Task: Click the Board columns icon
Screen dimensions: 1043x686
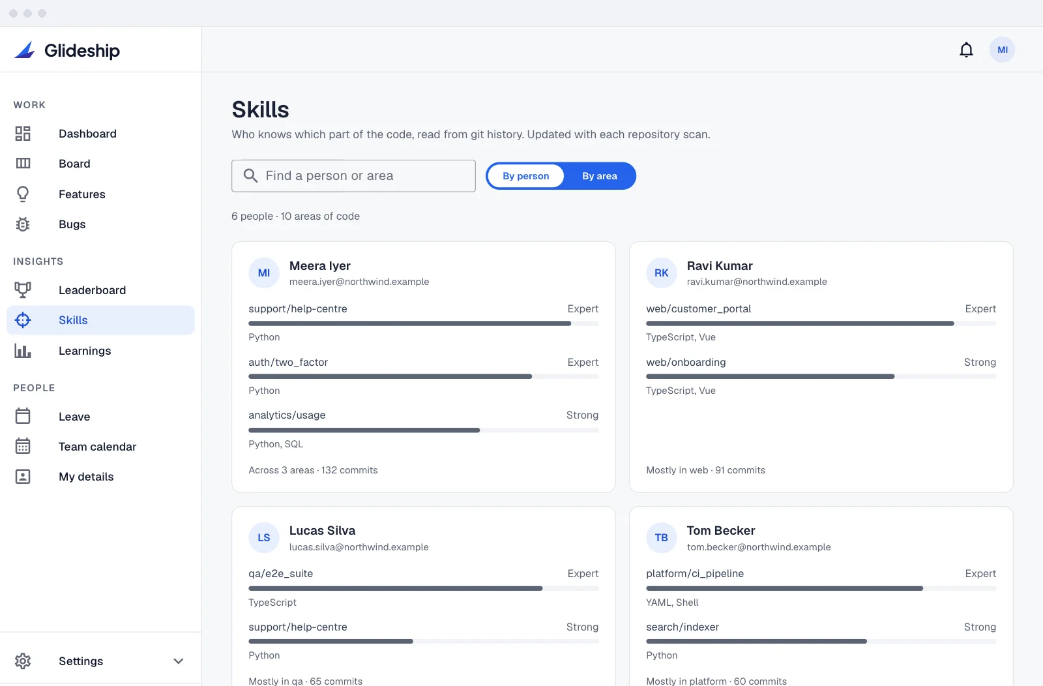Action: click(23, 164)
